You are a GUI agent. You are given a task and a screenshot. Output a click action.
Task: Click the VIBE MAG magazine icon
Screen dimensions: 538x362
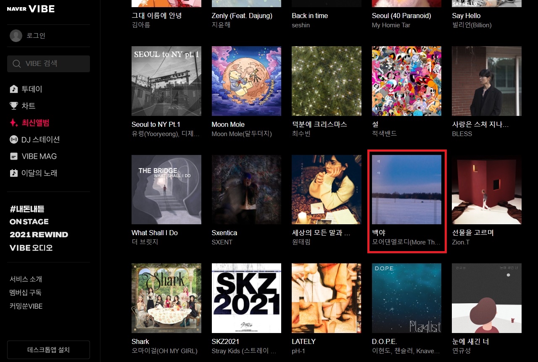[14, 156]
